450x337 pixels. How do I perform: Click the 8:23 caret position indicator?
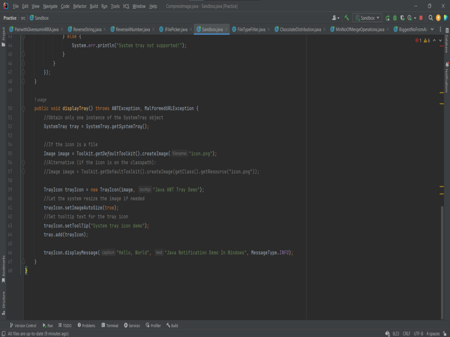[396, 333]
